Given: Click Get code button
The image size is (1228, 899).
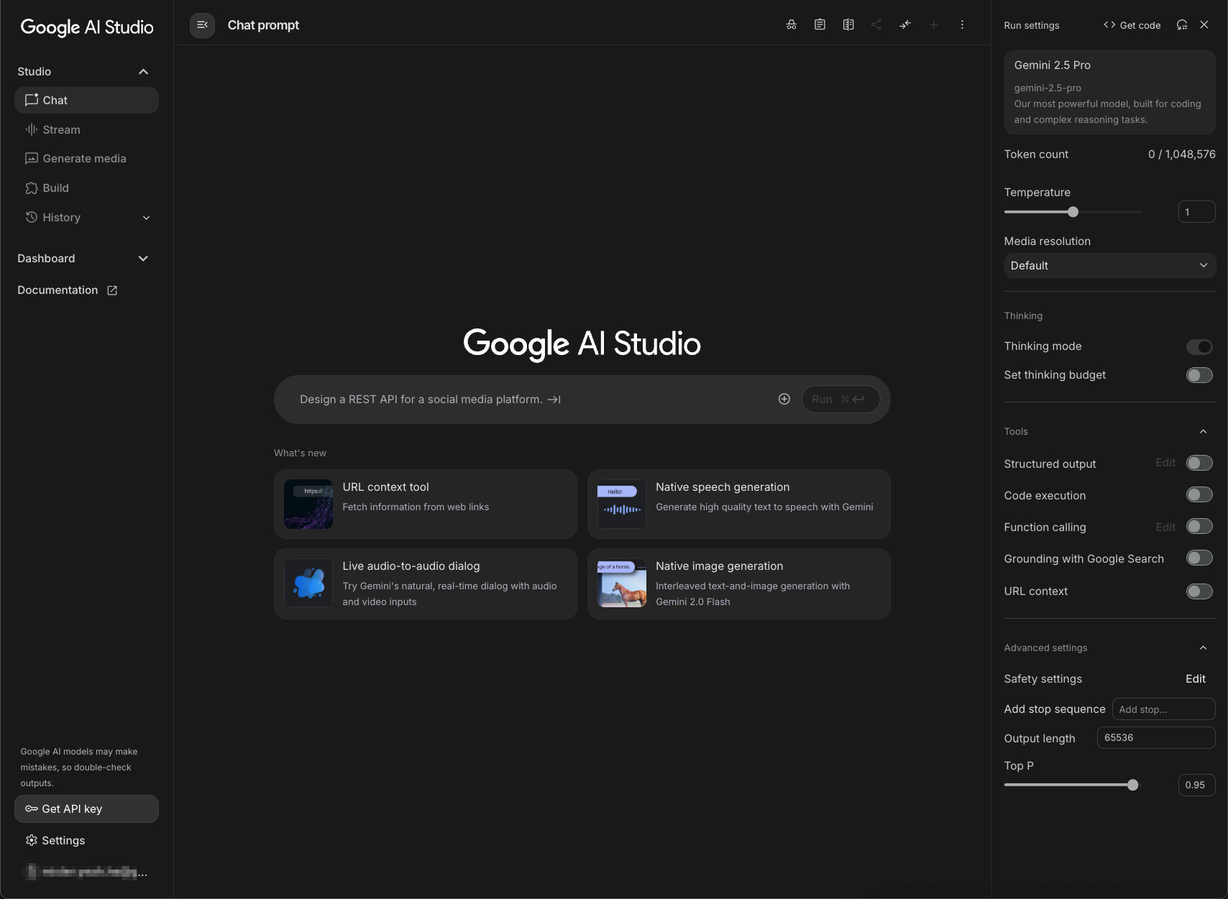Looking at the screenshot, I should pos(1132,24).
